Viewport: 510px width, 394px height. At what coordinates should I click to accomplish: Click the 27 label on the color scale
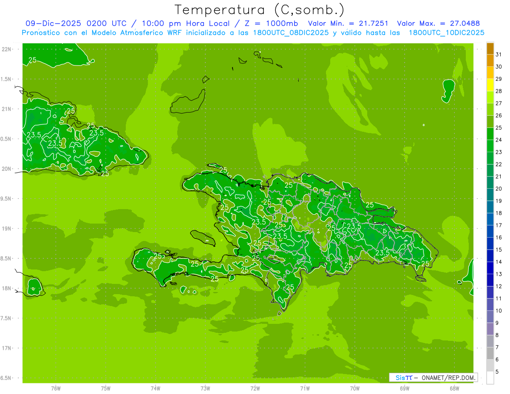499,103
